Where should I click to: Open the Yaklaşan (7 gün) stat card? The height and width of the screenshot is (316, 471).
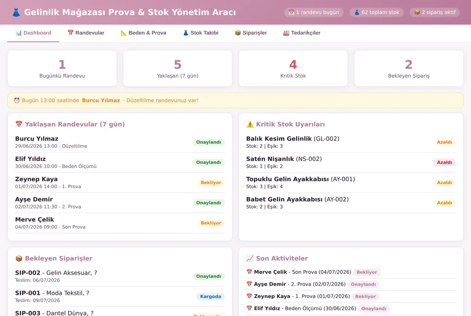pyautogui.click(x=178, y=68)
